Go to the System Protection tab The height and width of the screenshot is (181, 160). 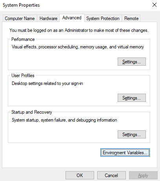(x=103, y=18)
